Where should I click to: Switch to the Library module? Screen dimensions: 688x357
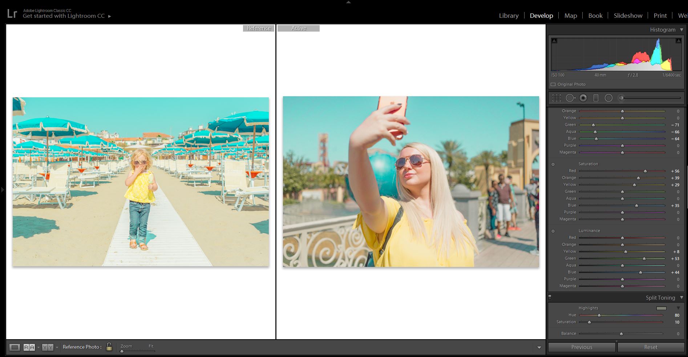(x=509, y=16)
